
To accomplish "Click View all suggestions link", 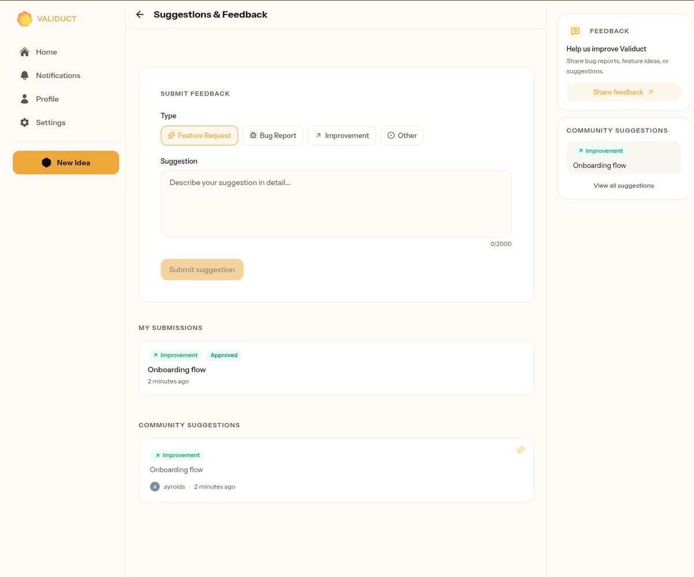I will click(623, 186).
